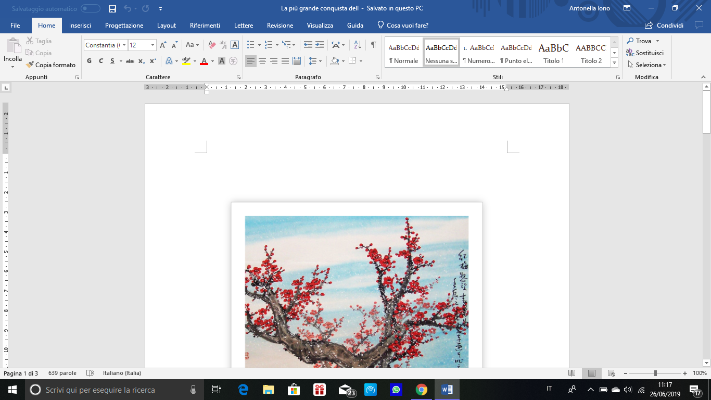
Task: Open the Riferimenti tab
Action: (x=205, y=26)
